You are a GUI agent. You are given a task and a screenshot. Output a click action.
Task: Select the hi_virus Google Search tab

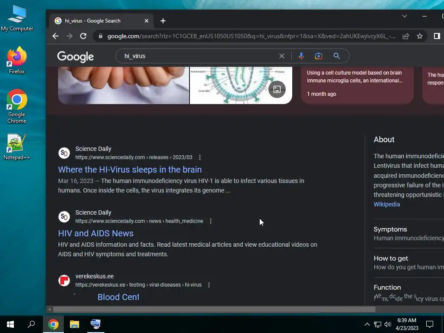[x=102, y=21]
